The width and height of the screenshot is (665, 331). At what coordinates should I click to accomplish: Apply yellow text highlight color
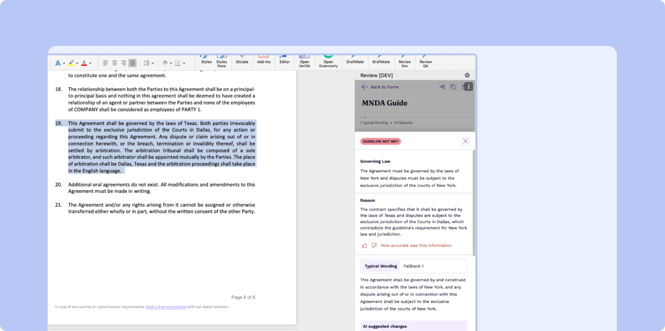pos(71,63)
